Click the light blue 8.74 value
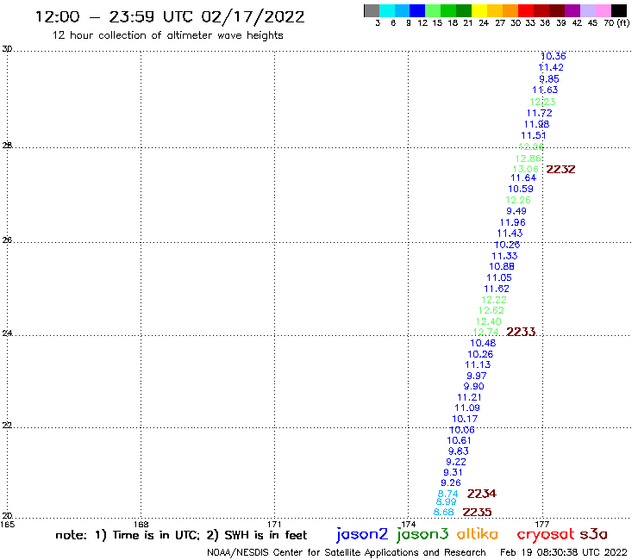Viewport: 638px width, 560px height. (447, 494)
